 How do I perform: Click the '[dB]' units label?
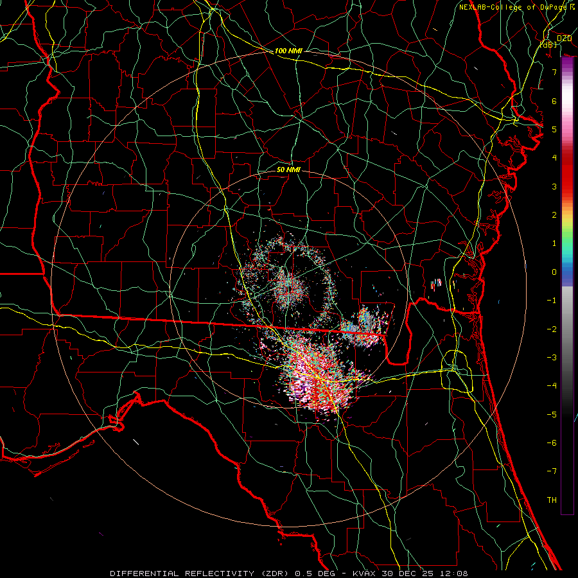[548, 44]
